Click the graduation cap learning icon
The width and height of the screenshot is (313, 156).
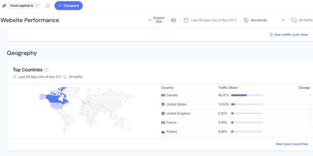click(x=173, y=20)
